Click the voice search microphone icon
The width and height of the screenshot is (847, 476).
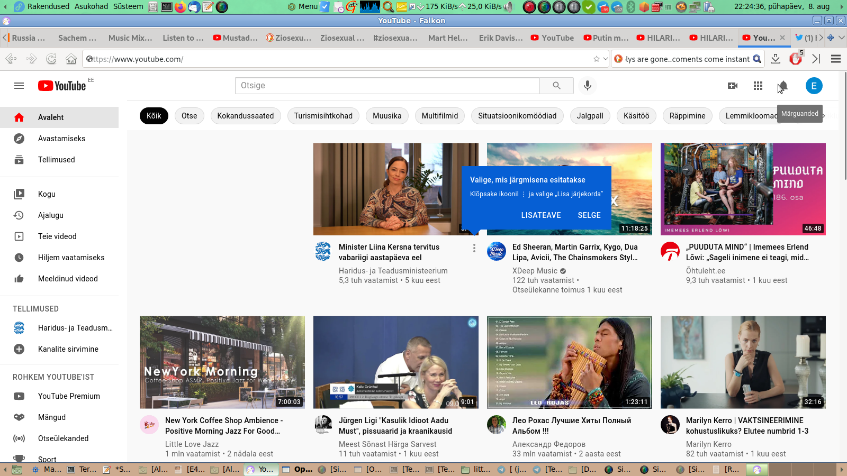[x=587, y=86]
